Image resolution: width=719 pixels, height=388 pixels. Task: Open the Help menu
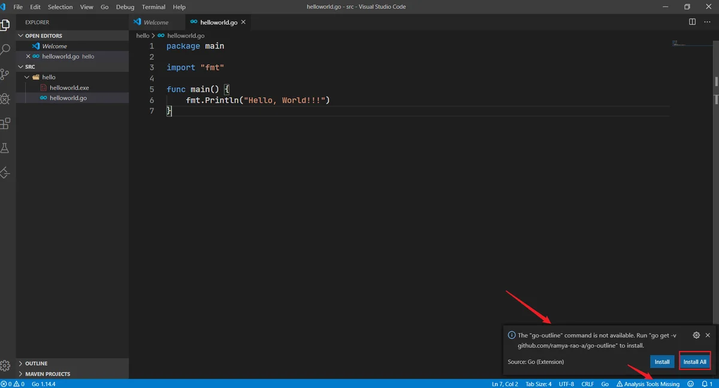click(179, 7)
